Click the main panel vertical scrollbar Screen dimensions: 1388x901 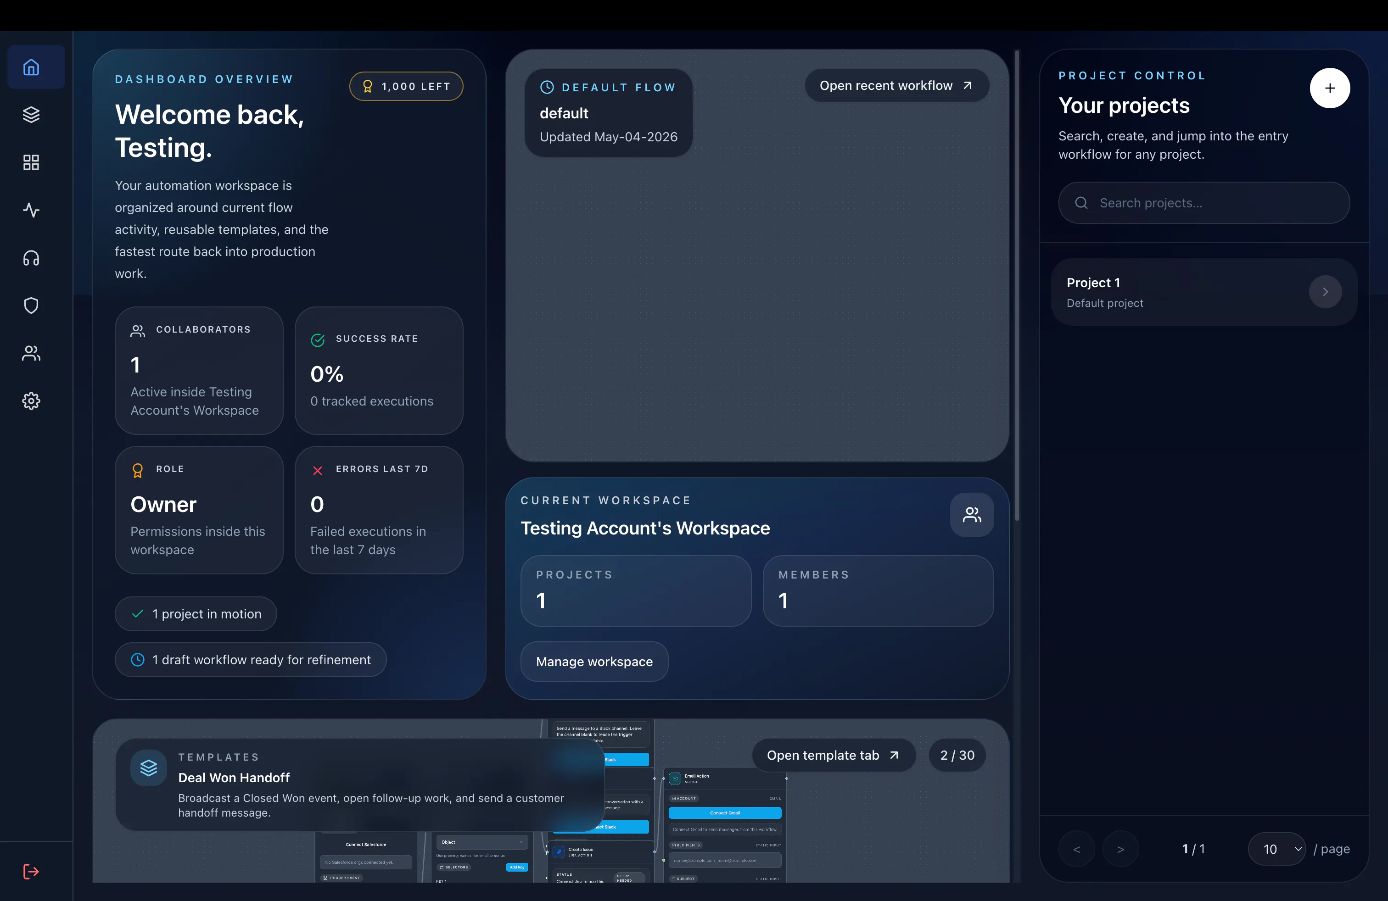tap(1017, 285)
